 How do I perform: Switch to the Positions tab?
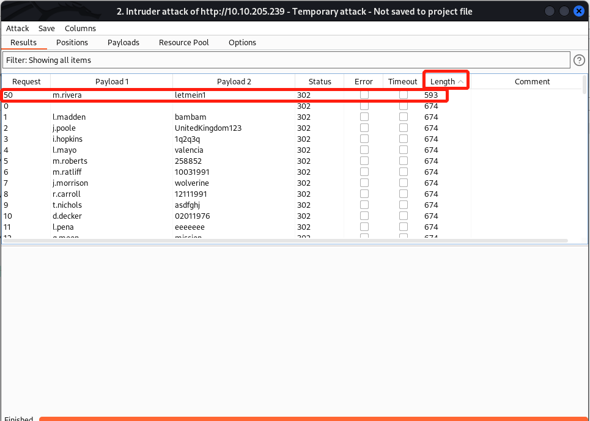[x=72, y=43]
